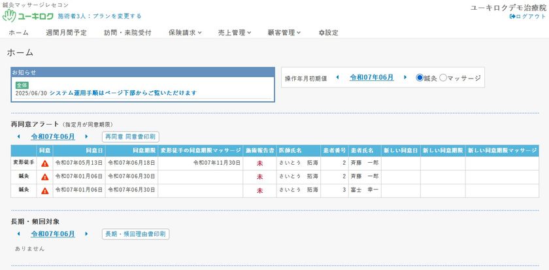Screen dimensions: 549x270
Task: Open the 週間月間予定 menu
Action: point(65,33)
